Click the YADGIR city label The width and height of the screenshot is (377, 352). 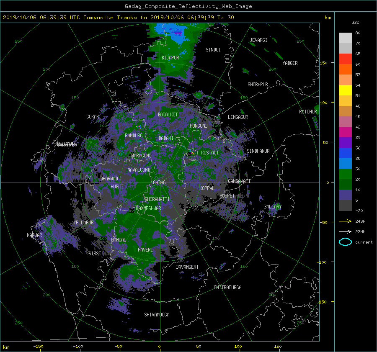[290, 63]
